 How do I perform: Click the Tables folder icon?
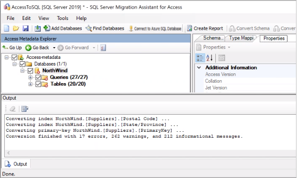(45, 84)
